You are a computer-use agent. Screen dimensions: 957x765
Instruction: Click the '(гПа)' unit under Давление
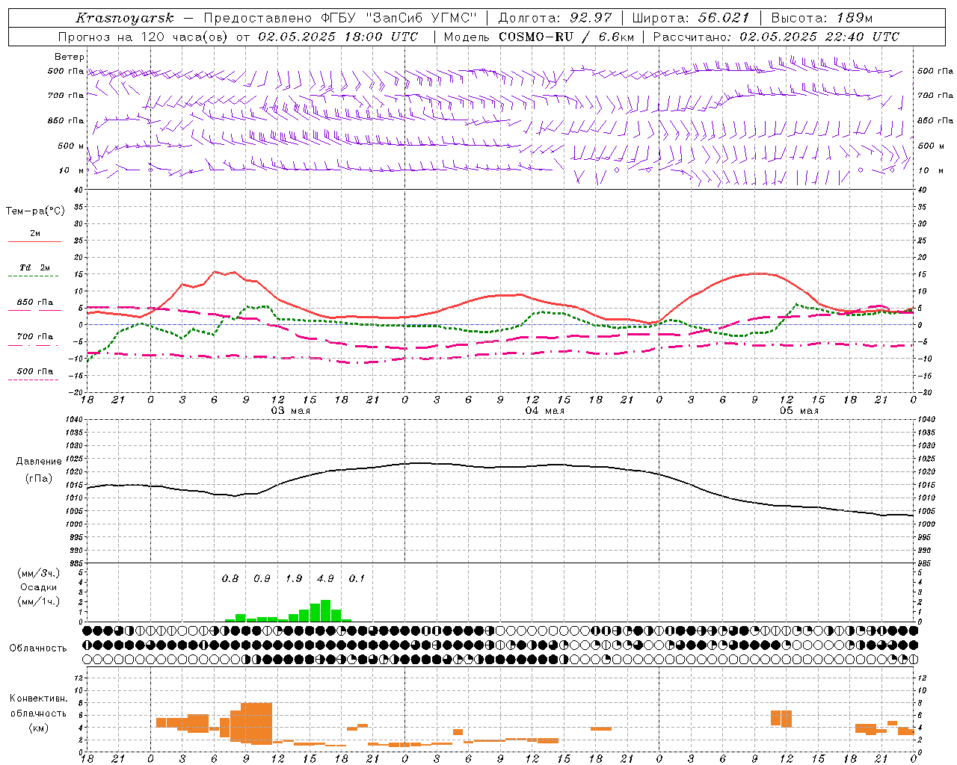(x=39, y=479)
